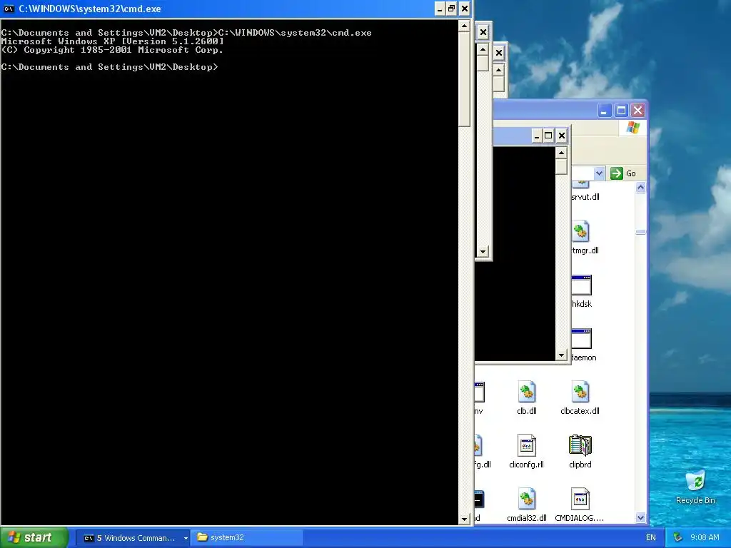Open the clipbrd application icon

click(580, 445)
